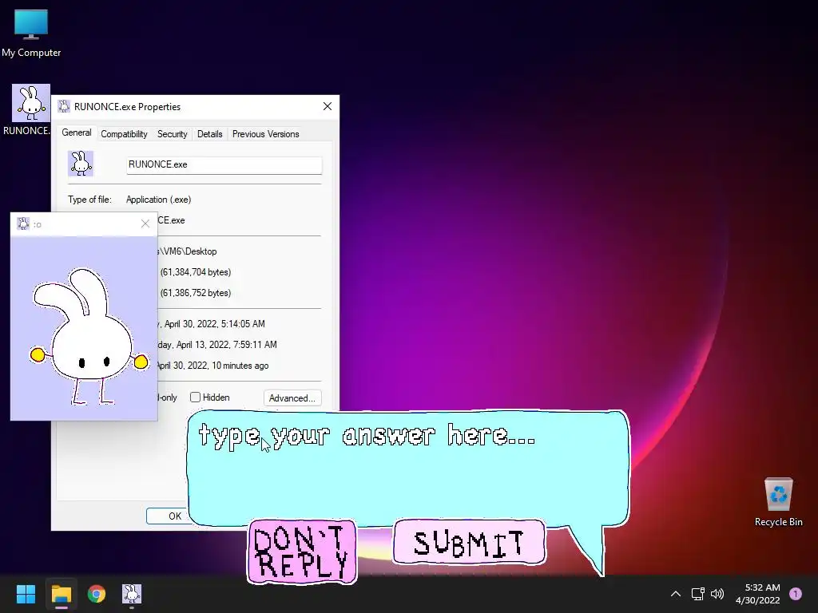Click the SUBMIT button
The height and width of the screenshot is (613, 818).
pyautogui.click(x=469, y=542)
